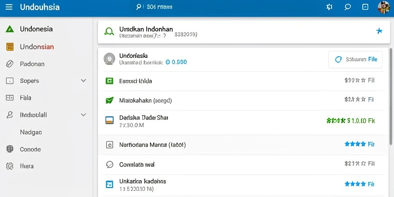Image resolution: width=394 pixels, height=197 pixels.
Task: Click the green icon beside Eamsci Kikda
Action: click(x=109, y=81)
